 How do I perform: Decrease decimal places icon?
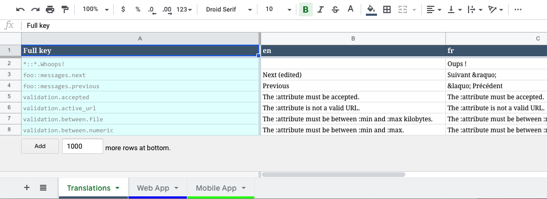click(152, 10)
